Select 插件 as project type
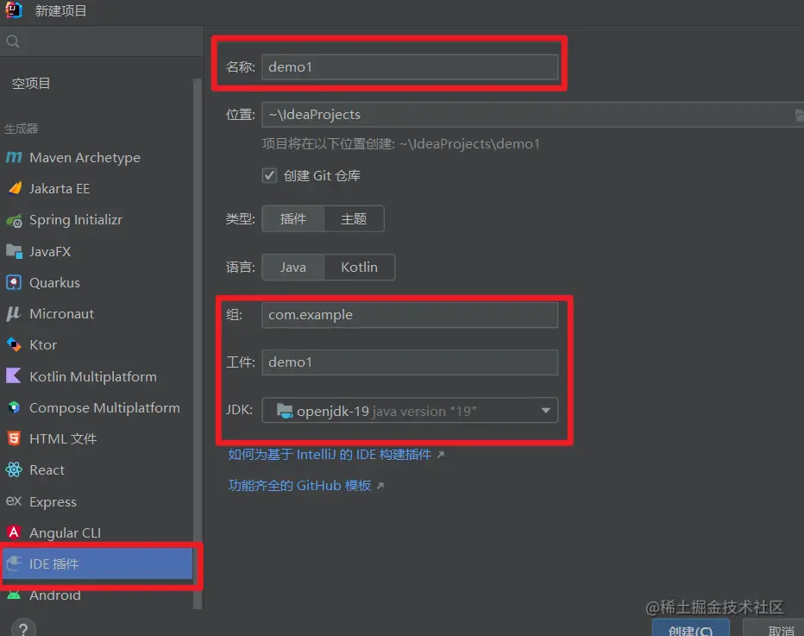 (x=292, y=218)
